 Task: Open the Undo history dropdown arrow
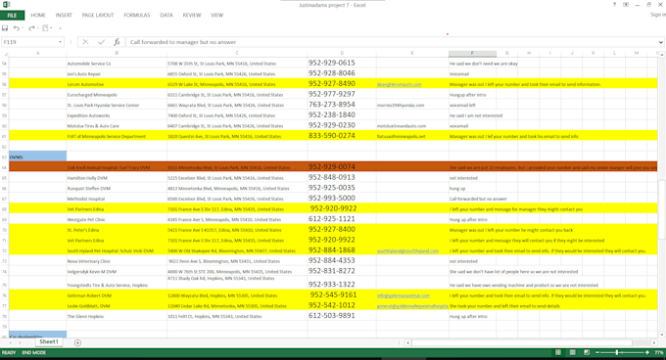tap(23, 28)
